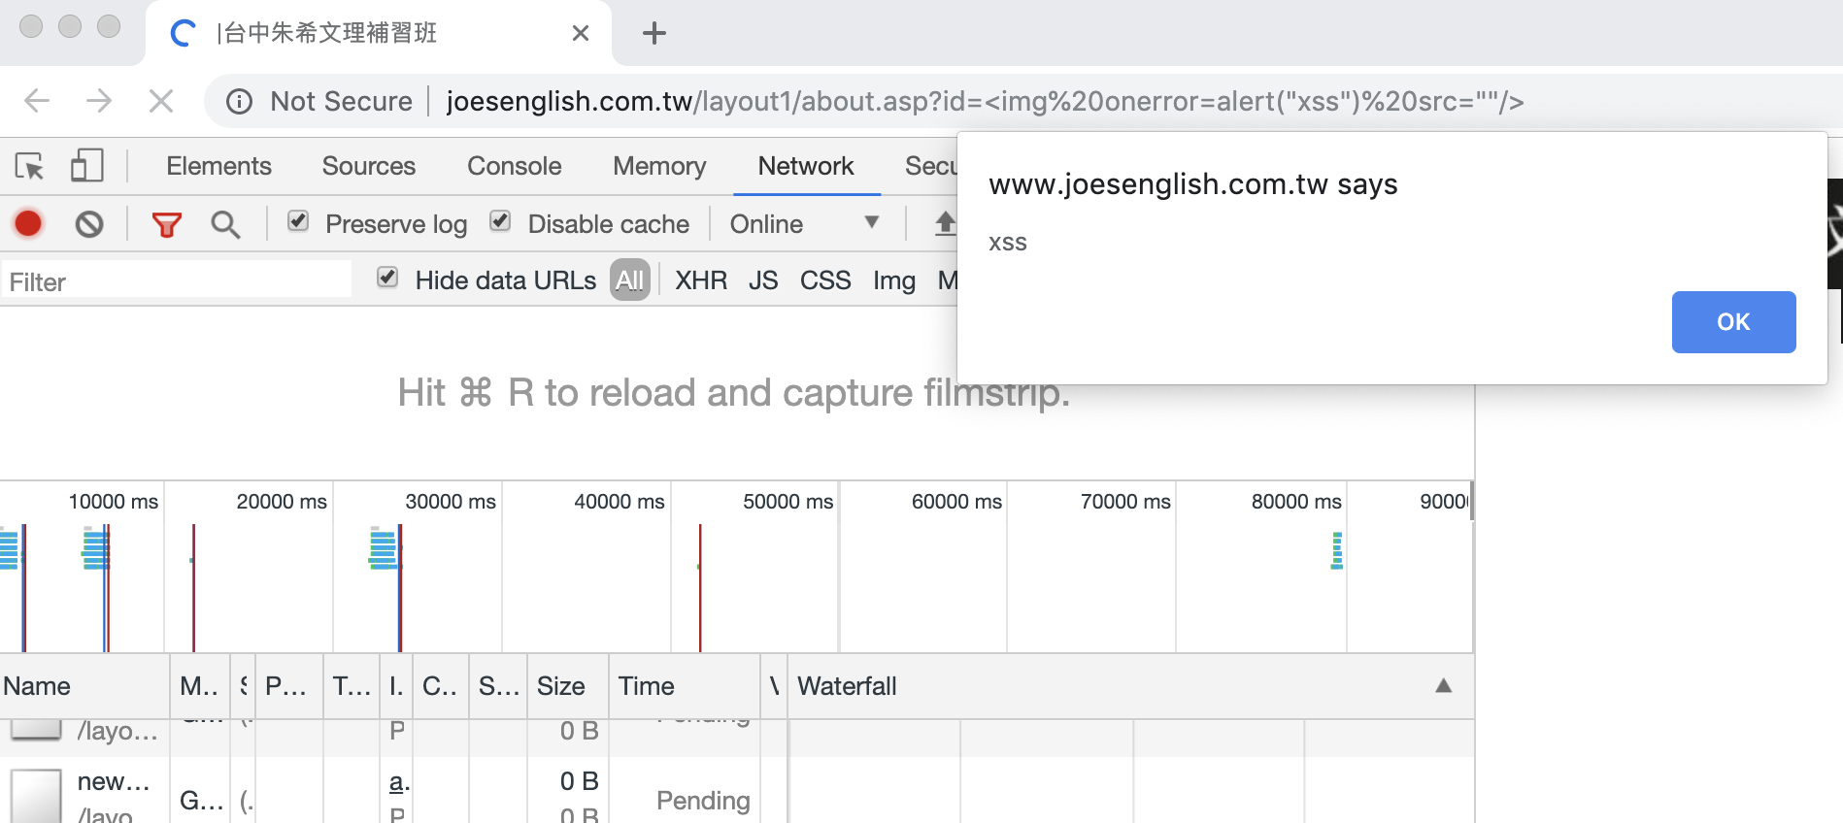Toggle the Disable cache checkbox
Image resolution: width=1843 pixels, height=823 pixels.
[x=500, y=222]
